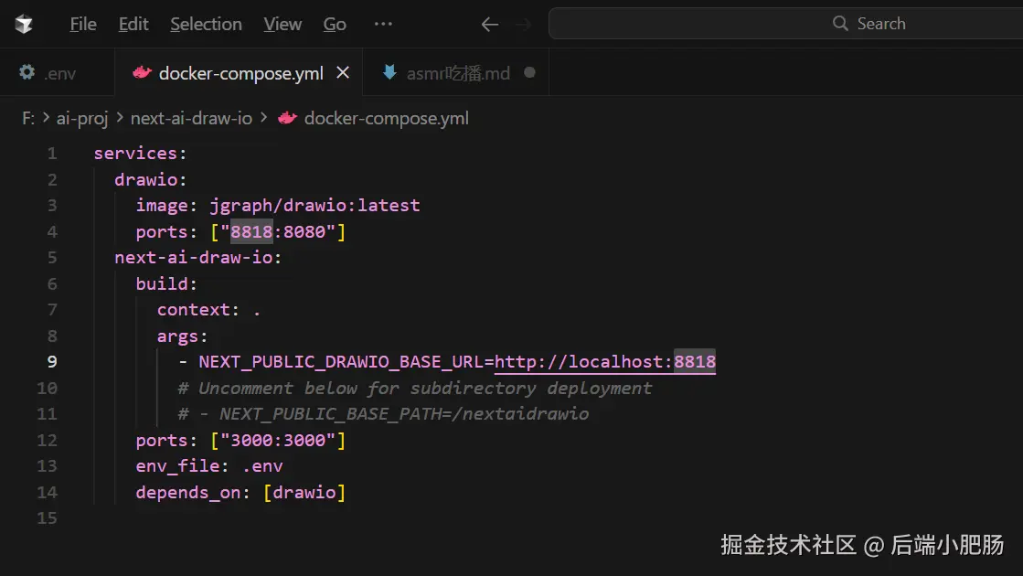Open the Selection menu
Viewport: 1023px width, 576px height.
[206, 24]
